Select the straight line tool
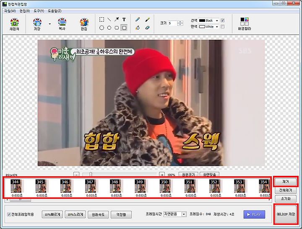The width and height of the screenshot is (302, 229). click(x=109, y=19)
